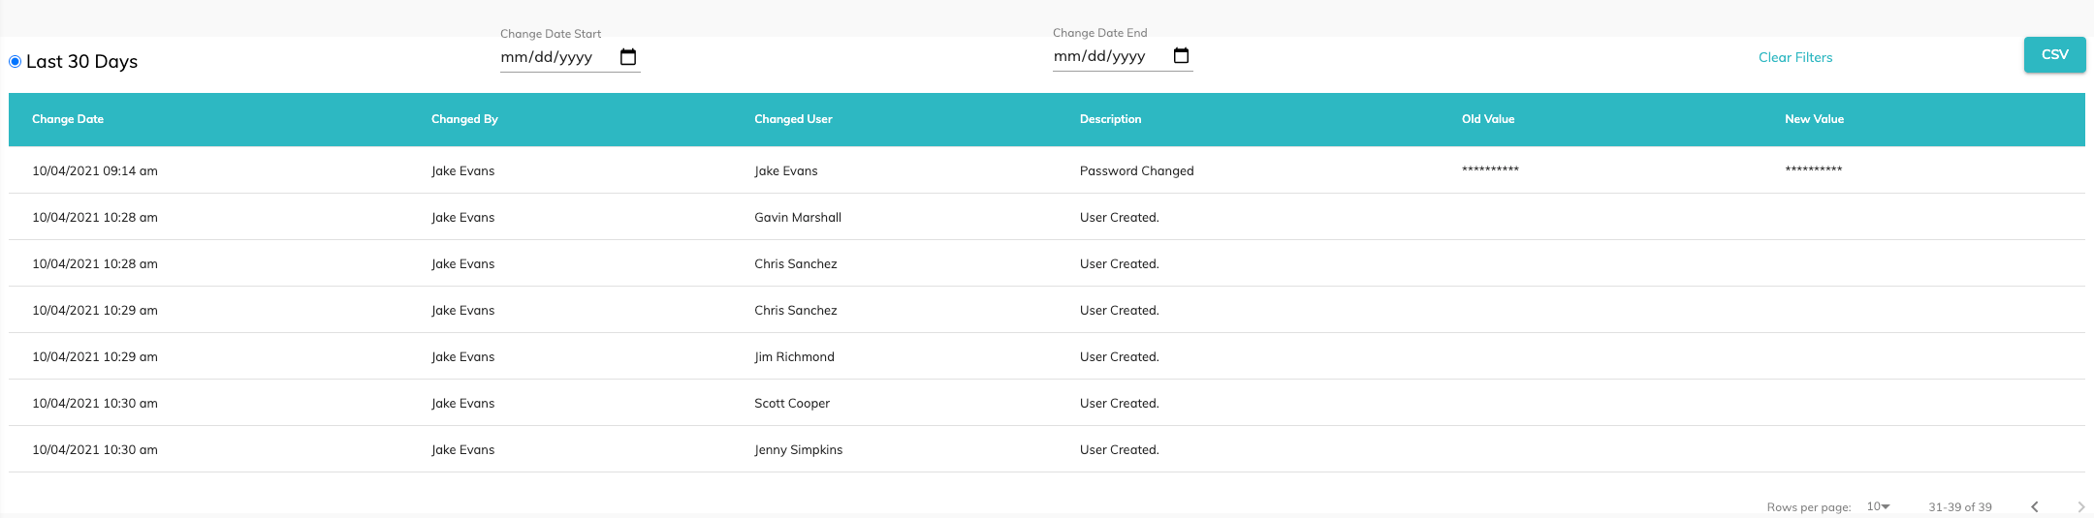The image size is (2094, 518).
Task: Sort by Change Date column header
Action: [68, 119]
